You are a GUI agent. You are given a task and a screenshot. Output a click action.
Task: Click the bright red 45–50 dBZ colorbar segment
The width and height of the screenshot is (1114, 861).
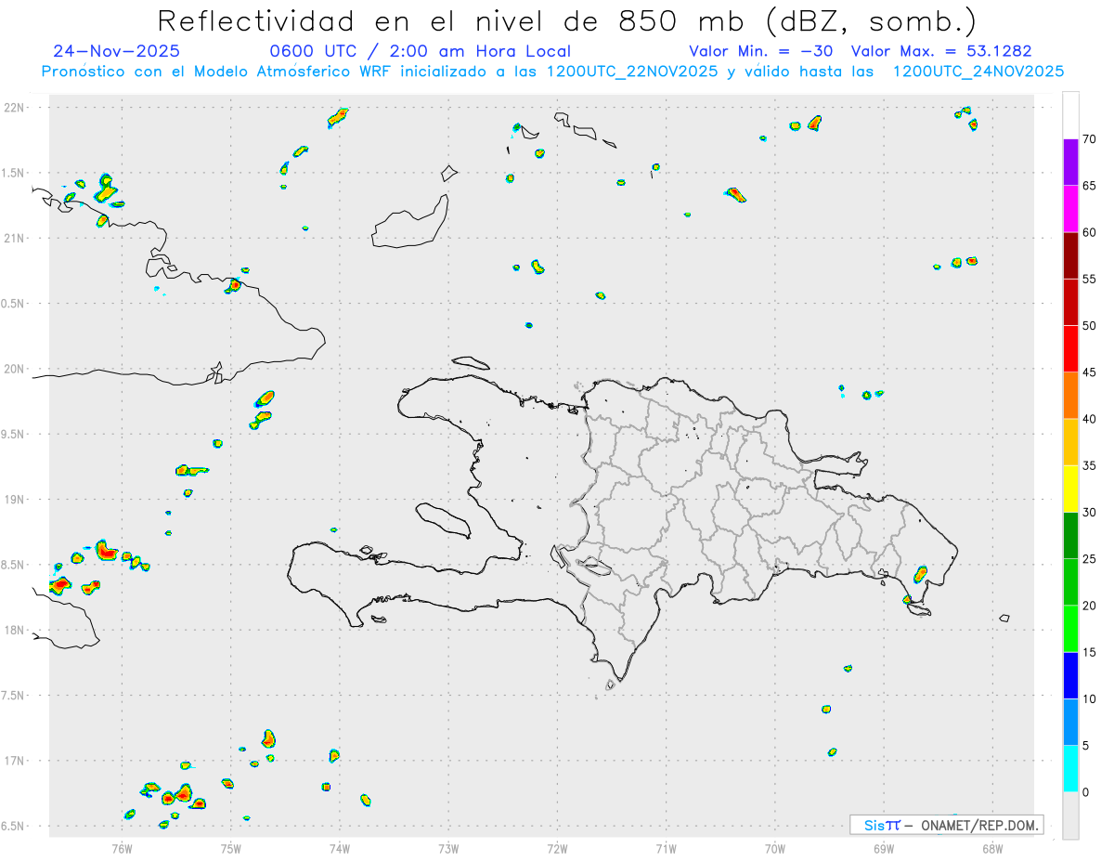click(x=1070, y=349)
